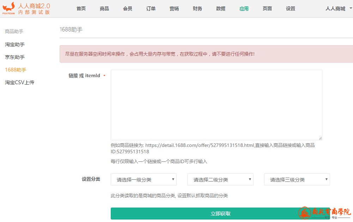Image resolution: width=353 pixels, height=222 pixels.
Task: Click the FOXTEAM fox logo
Action: [8, 8]
